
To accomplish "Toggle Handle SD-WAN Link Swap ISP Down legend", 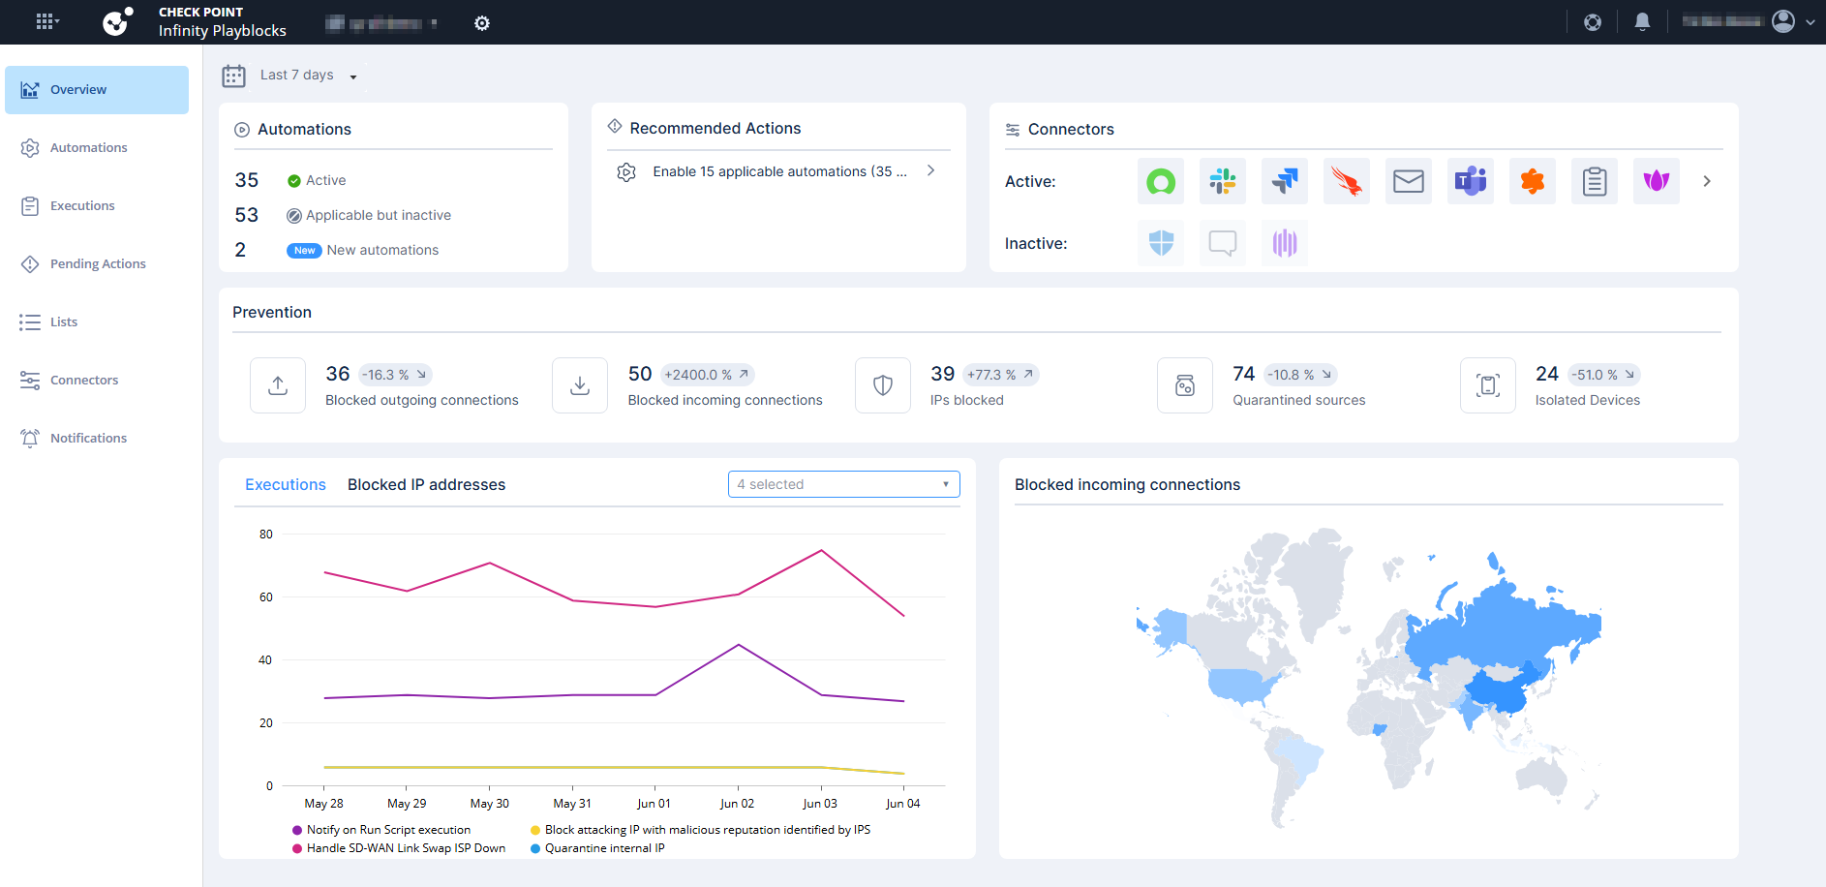I will 399,848.
